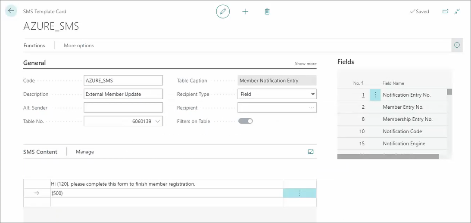Open the Manage menu

coord(85,152)
